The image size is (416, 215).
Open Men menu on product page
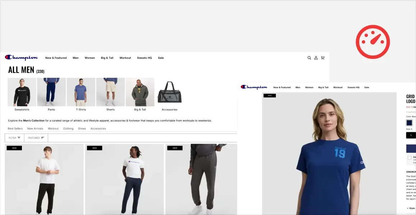[298, 87]
